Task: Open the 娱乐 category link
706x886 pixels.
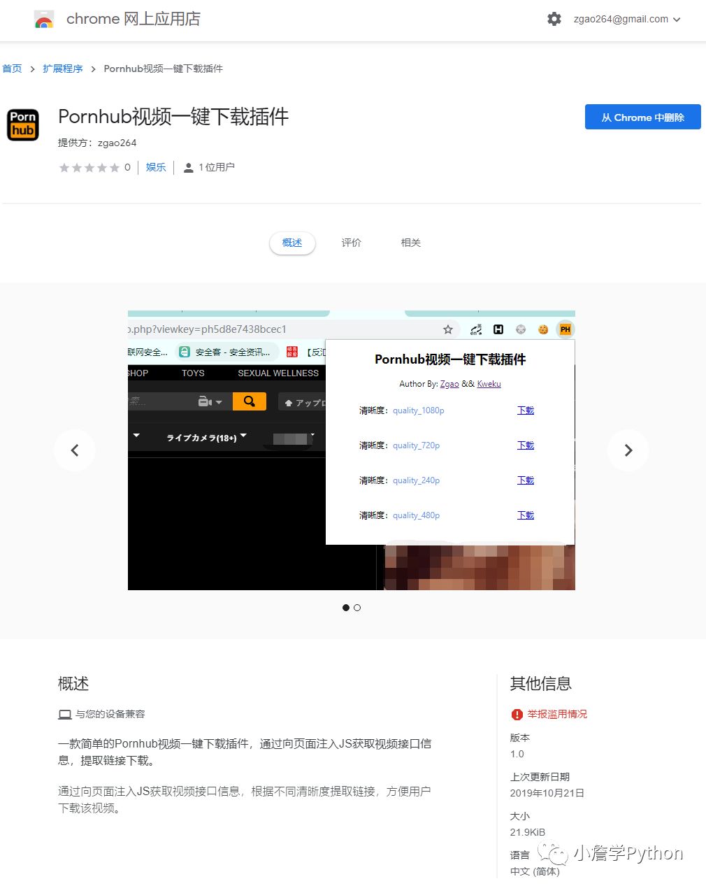Action: click(x=156, y=167)
